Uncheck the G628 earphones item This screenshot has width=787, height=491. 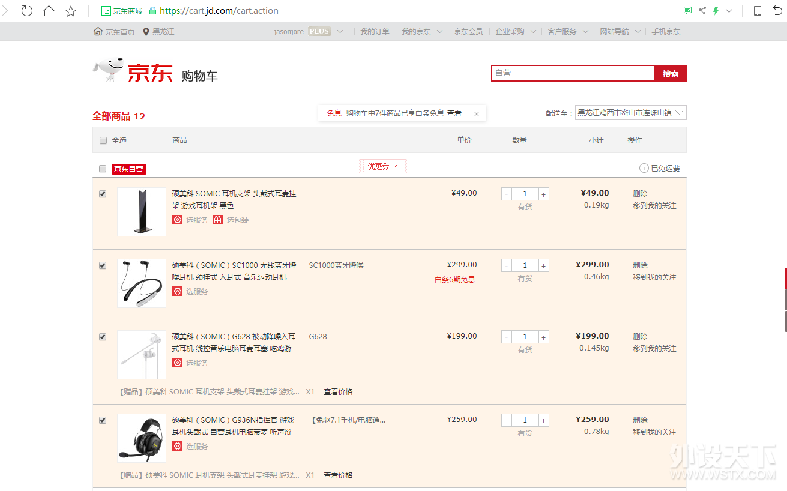click(x=103, y=337)
